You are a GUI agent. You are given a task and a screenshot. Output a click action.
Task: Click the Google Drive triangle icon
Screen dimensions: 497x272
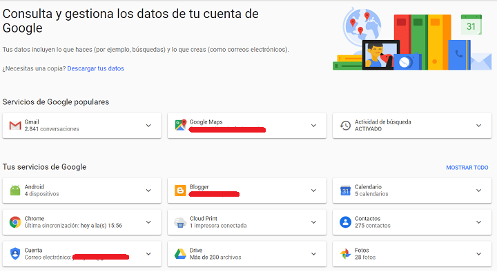pos(180,254)
